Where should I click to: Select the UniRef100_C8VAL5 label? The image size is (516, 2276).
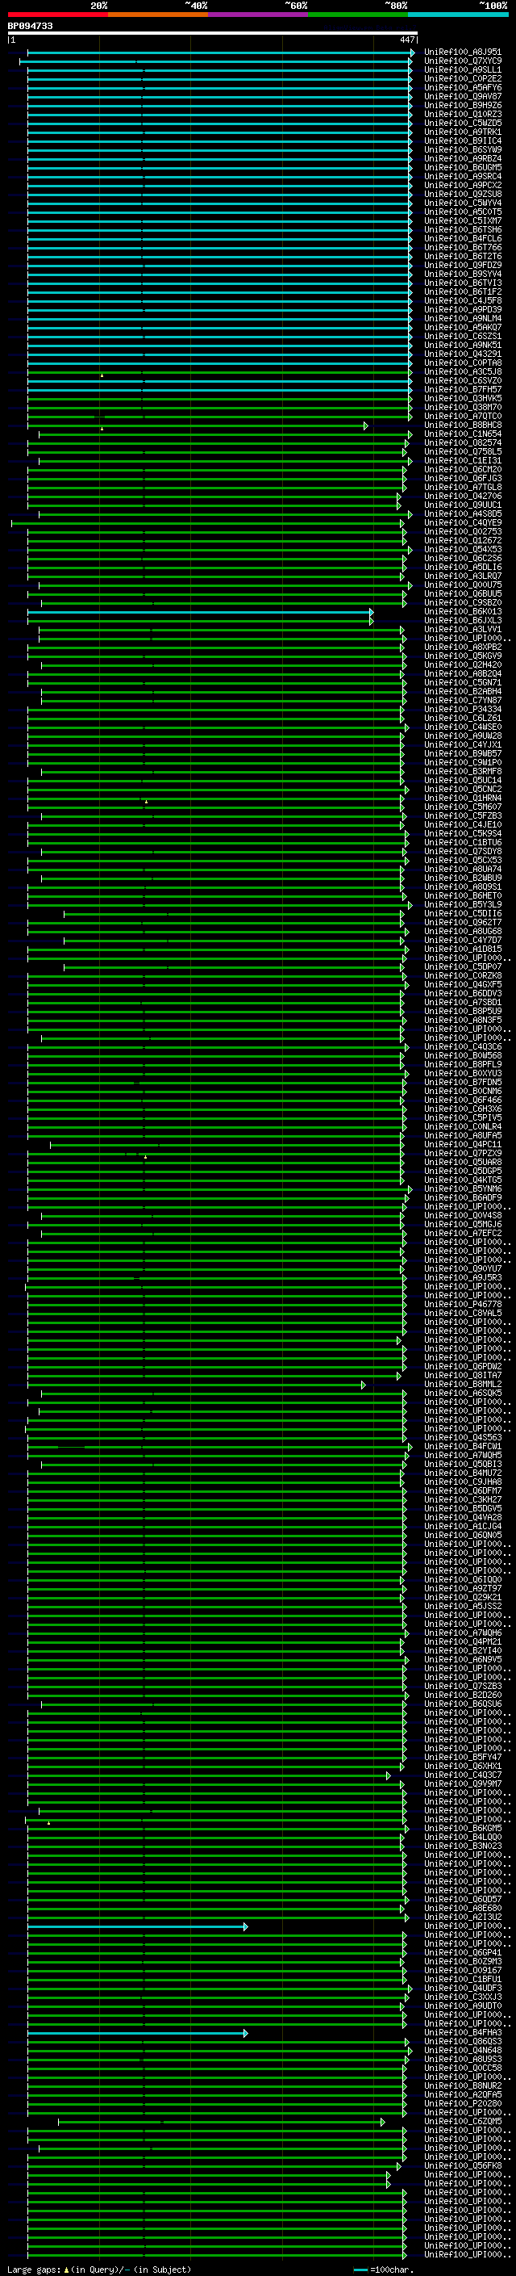click(463, 1314)
